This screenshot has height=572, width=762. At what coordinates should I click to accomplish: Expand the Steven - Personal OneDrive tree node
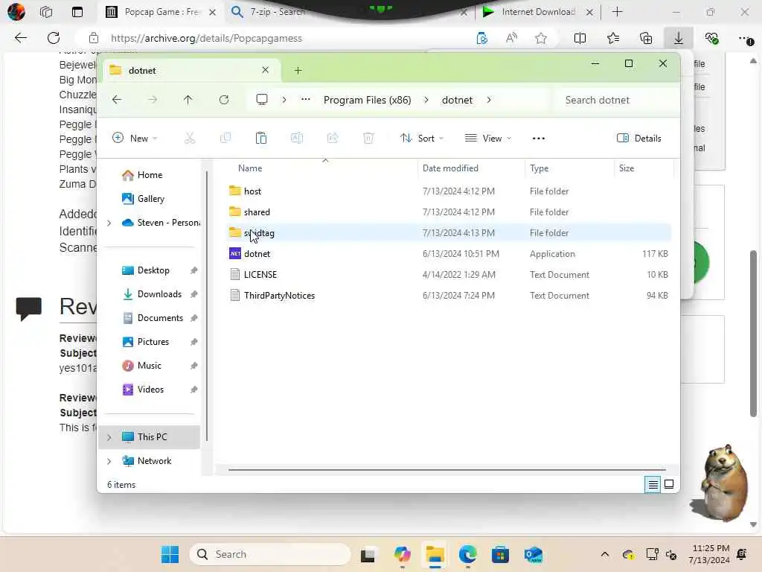point(109,223)
